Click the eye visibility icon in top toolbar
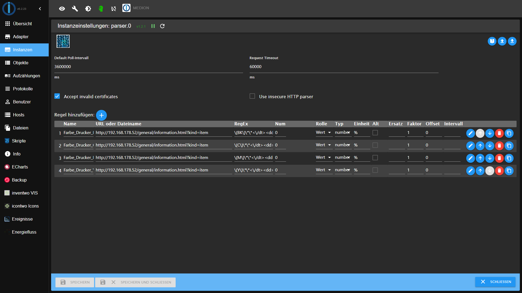522x293 pixels. point(62,9)
